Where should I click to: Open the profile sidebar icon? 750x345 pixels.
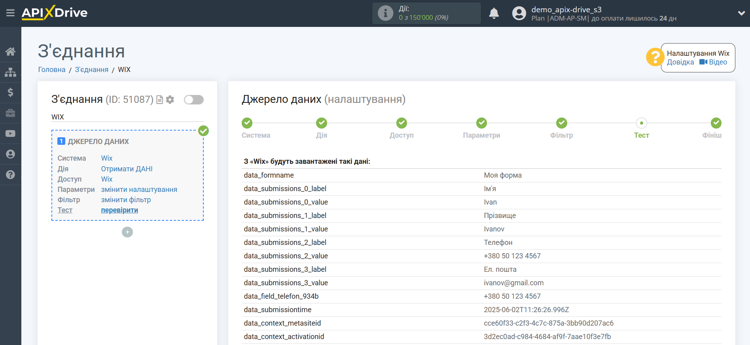[x=11, y=154]
